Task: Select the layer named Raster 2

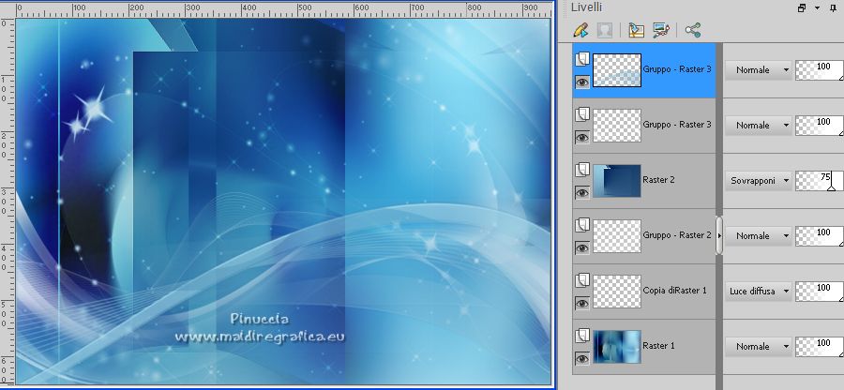Action: point(658,180)
